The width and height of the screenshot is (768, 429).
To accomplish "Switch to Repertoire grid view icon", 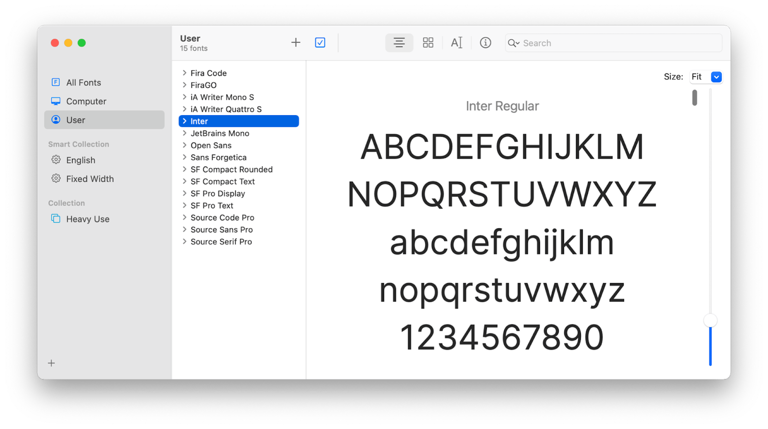I will tap(428, 43).
